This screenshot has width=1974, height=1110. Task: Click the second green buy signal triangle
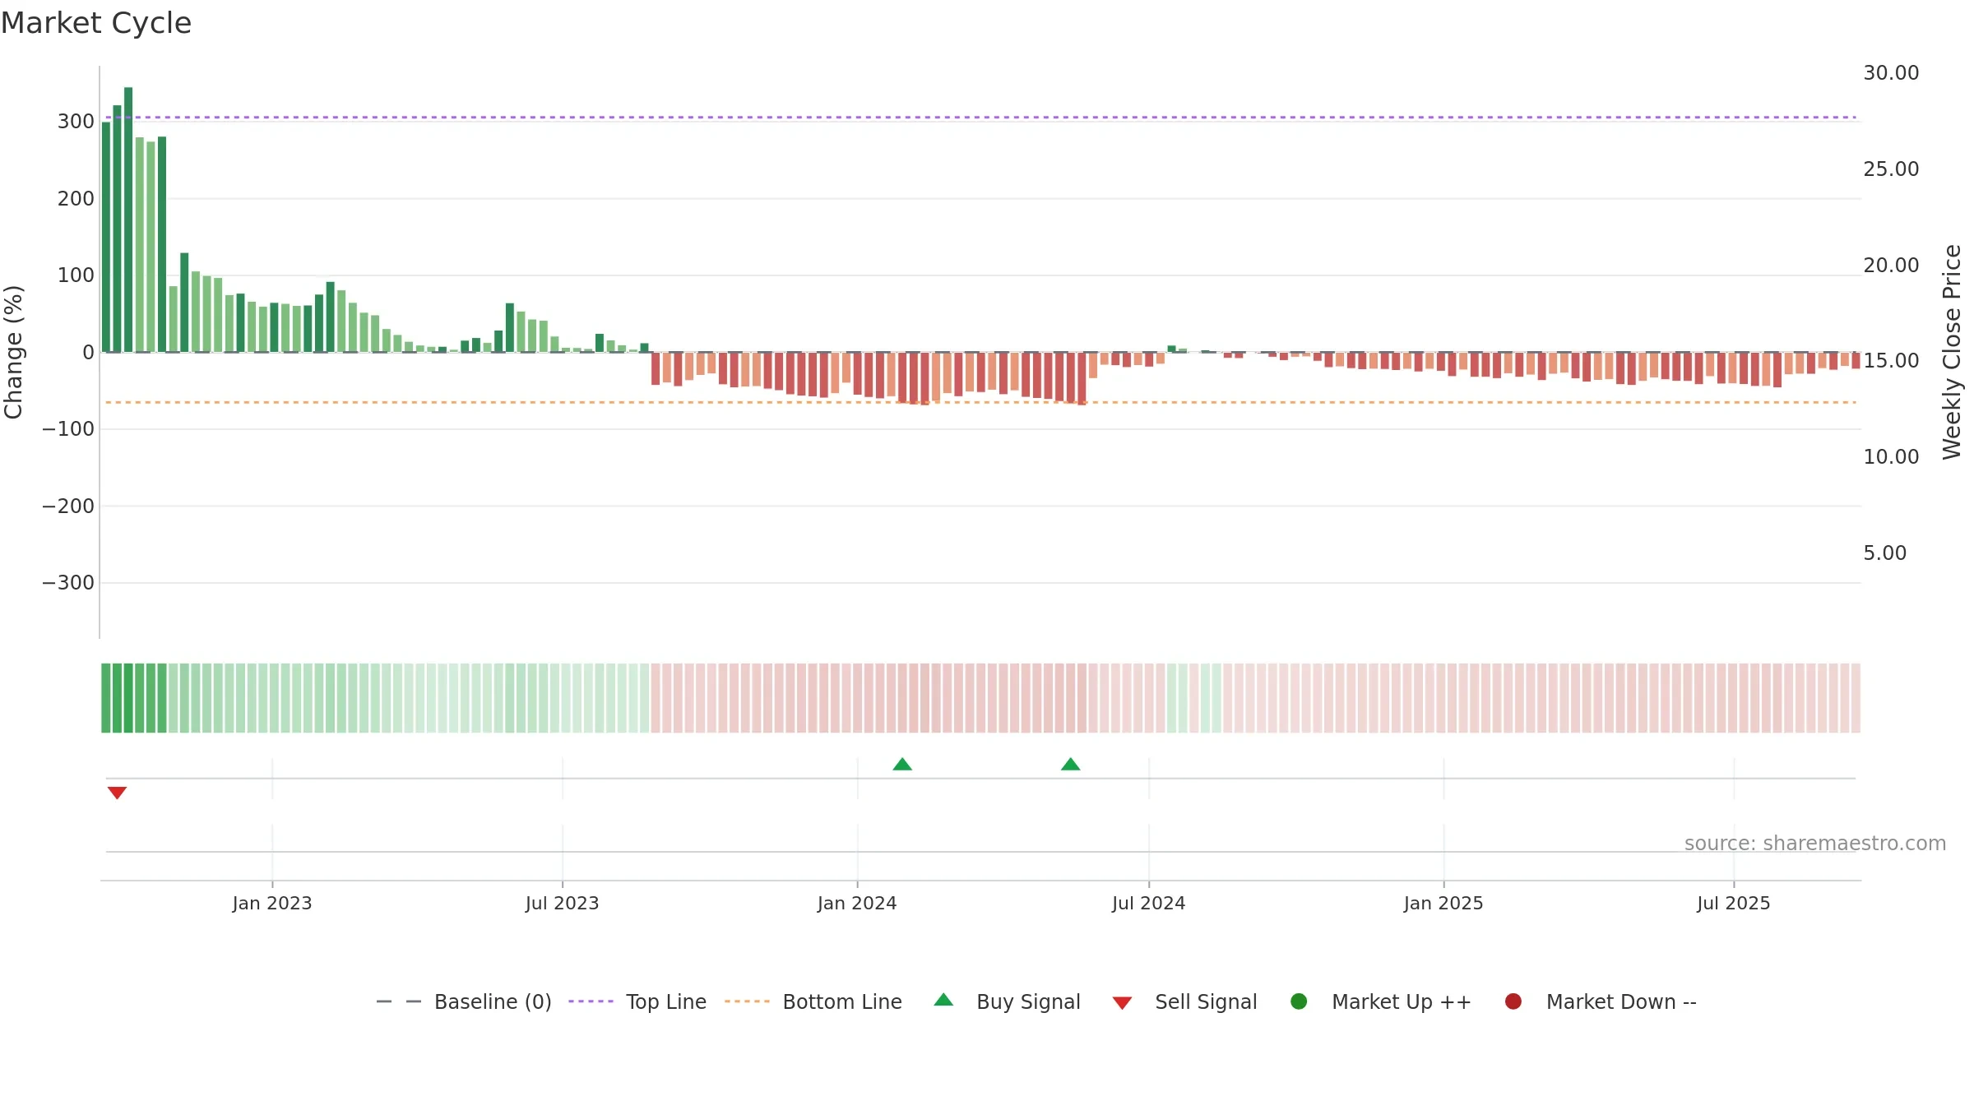(1070, 764)
